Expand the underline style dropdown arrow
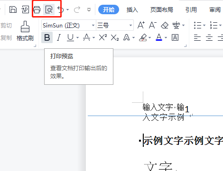223x171 pixels. (x=77, y=37)
